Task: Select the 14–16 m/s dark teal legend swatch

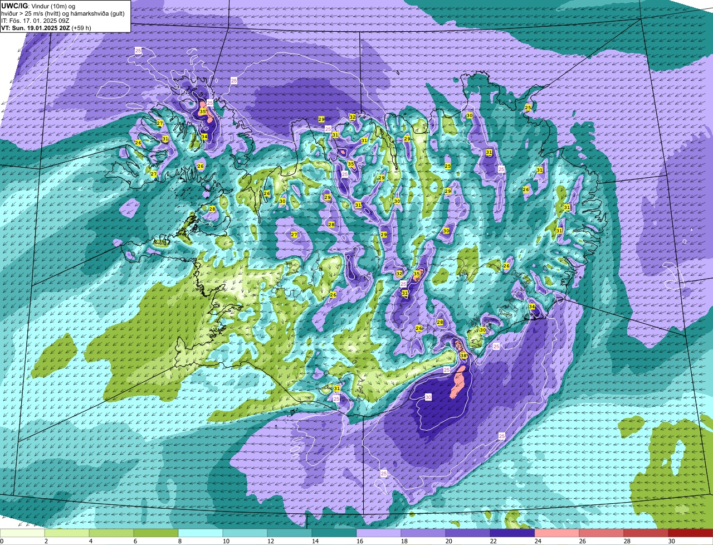Action: click(334, 533)
